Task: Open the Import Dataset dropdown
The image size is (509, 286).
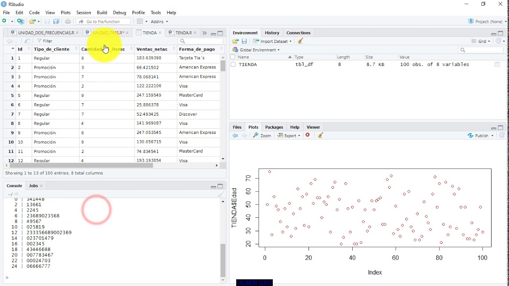Action: [272, 41]
